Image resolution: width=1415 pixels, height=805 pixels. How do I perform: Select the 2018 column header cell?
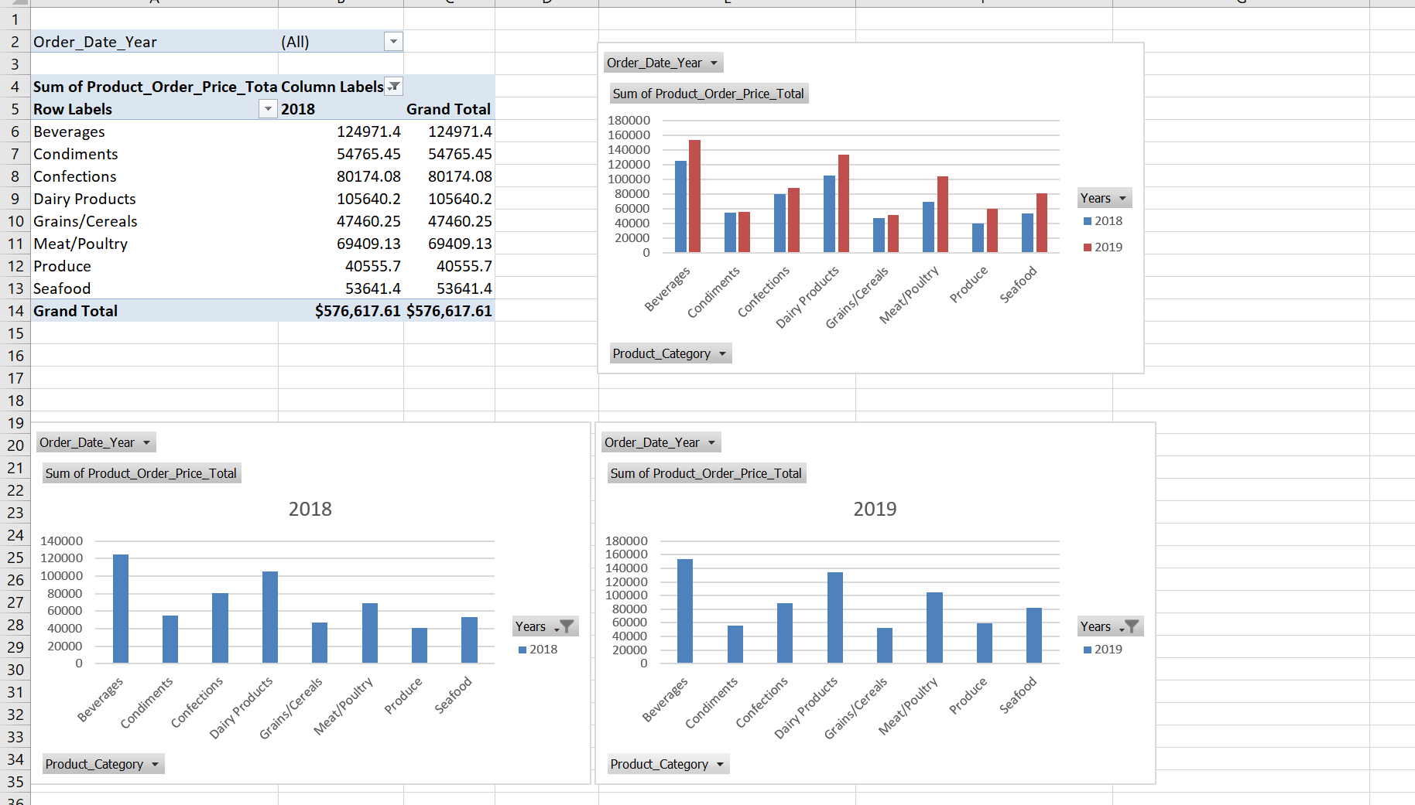[341, 109]
